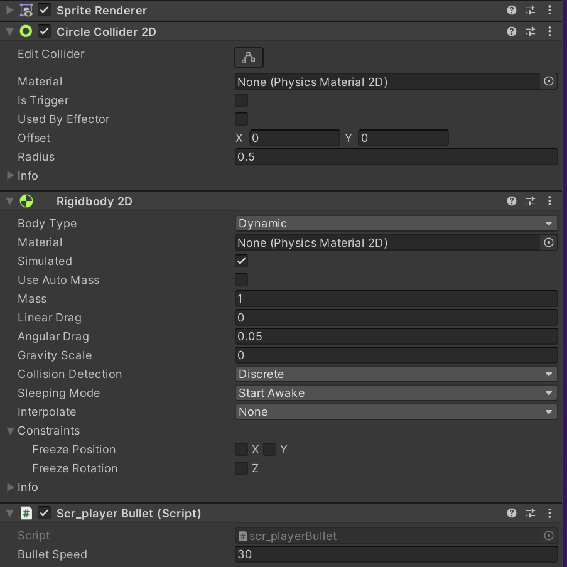
Task: Click the Gravity Scale input field
Action: [396, 355]
